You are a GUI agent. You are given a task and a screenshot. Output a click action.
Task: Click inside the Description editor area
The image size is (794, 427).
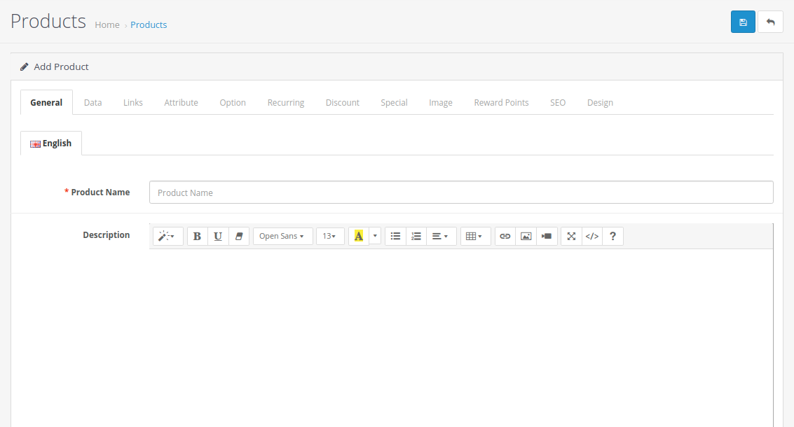[461, 338]
